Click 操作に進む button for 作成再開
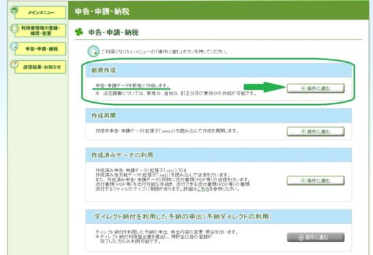This screenshot has height=255, width=373. point(315,131)
